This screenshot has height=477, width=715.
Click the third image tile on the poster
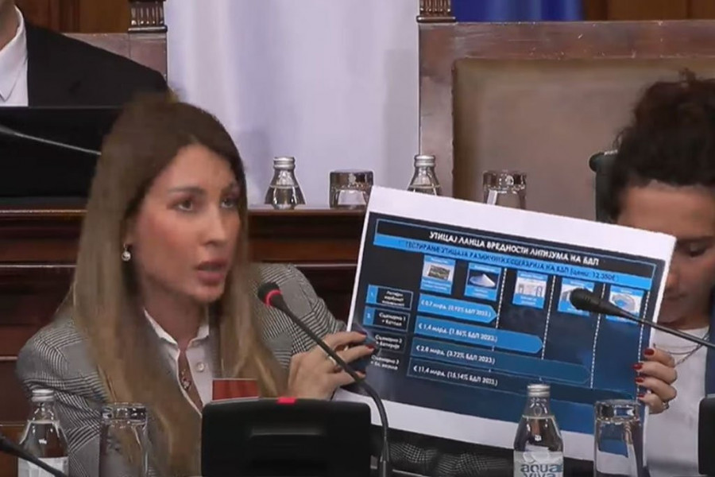(x=530, y=288)
